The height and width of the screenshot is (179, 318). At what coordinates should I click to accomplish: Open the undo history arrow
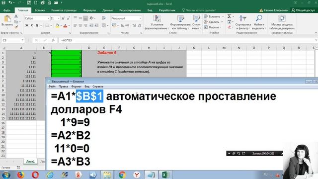click(x=13, y=2)
